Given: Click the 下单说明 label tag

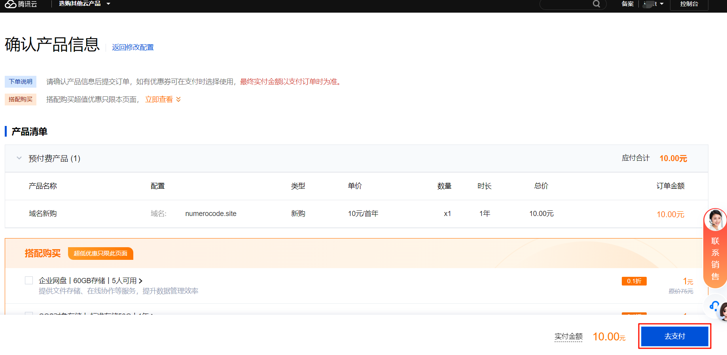Looking at the screenshot, I should pos(21,82).
